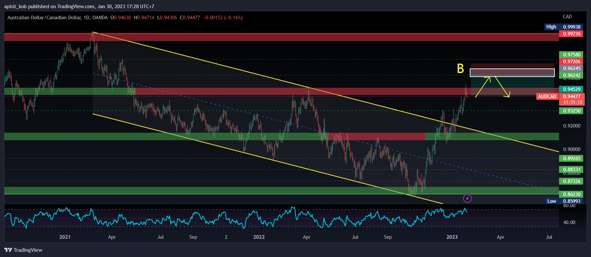This screenshot has width=591, height=257.
Task: Click the CAD currency label
Action: (x=567, y=17)
